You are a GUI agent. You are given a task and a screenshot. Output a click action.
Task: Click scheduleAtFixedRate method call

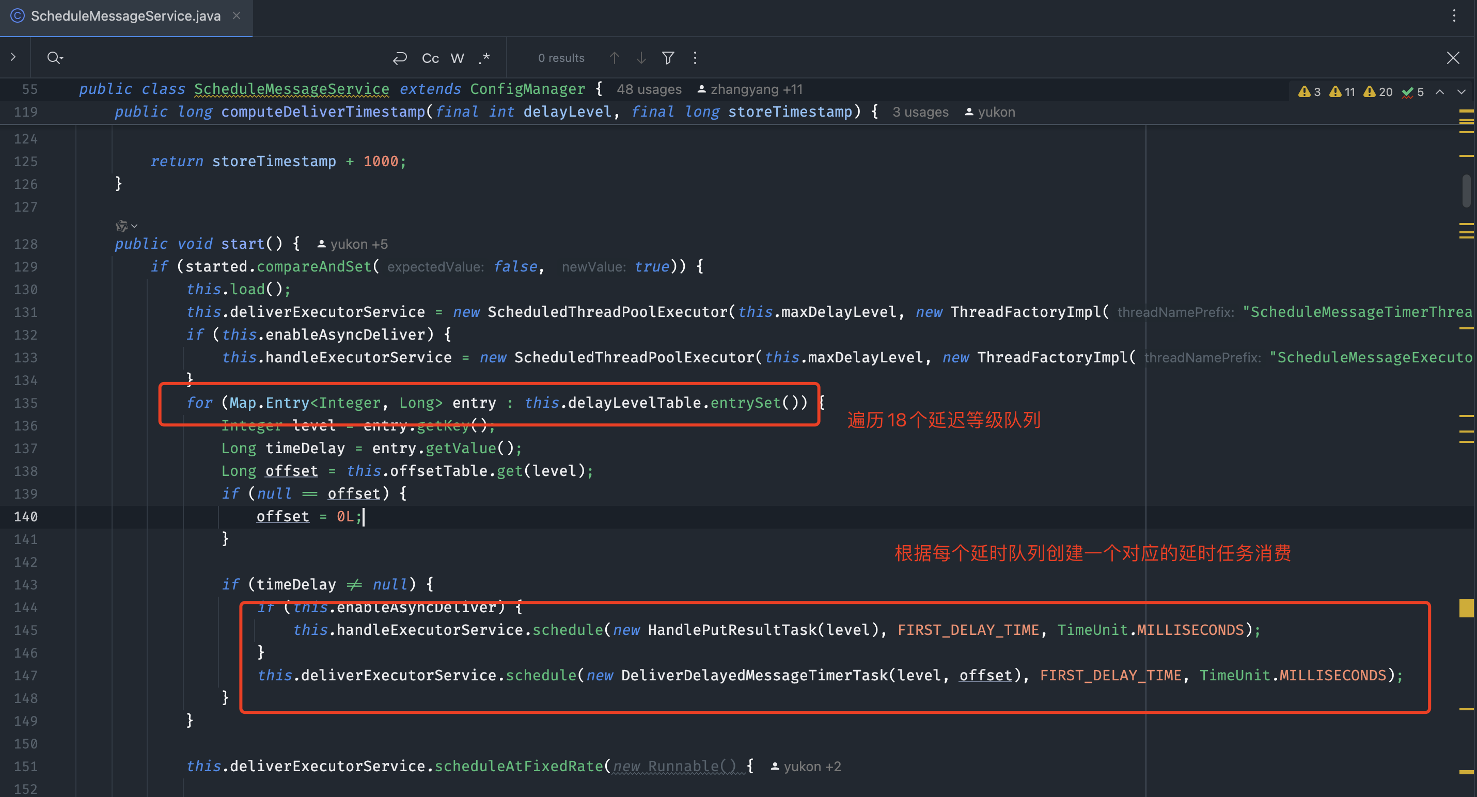point(519,767)
